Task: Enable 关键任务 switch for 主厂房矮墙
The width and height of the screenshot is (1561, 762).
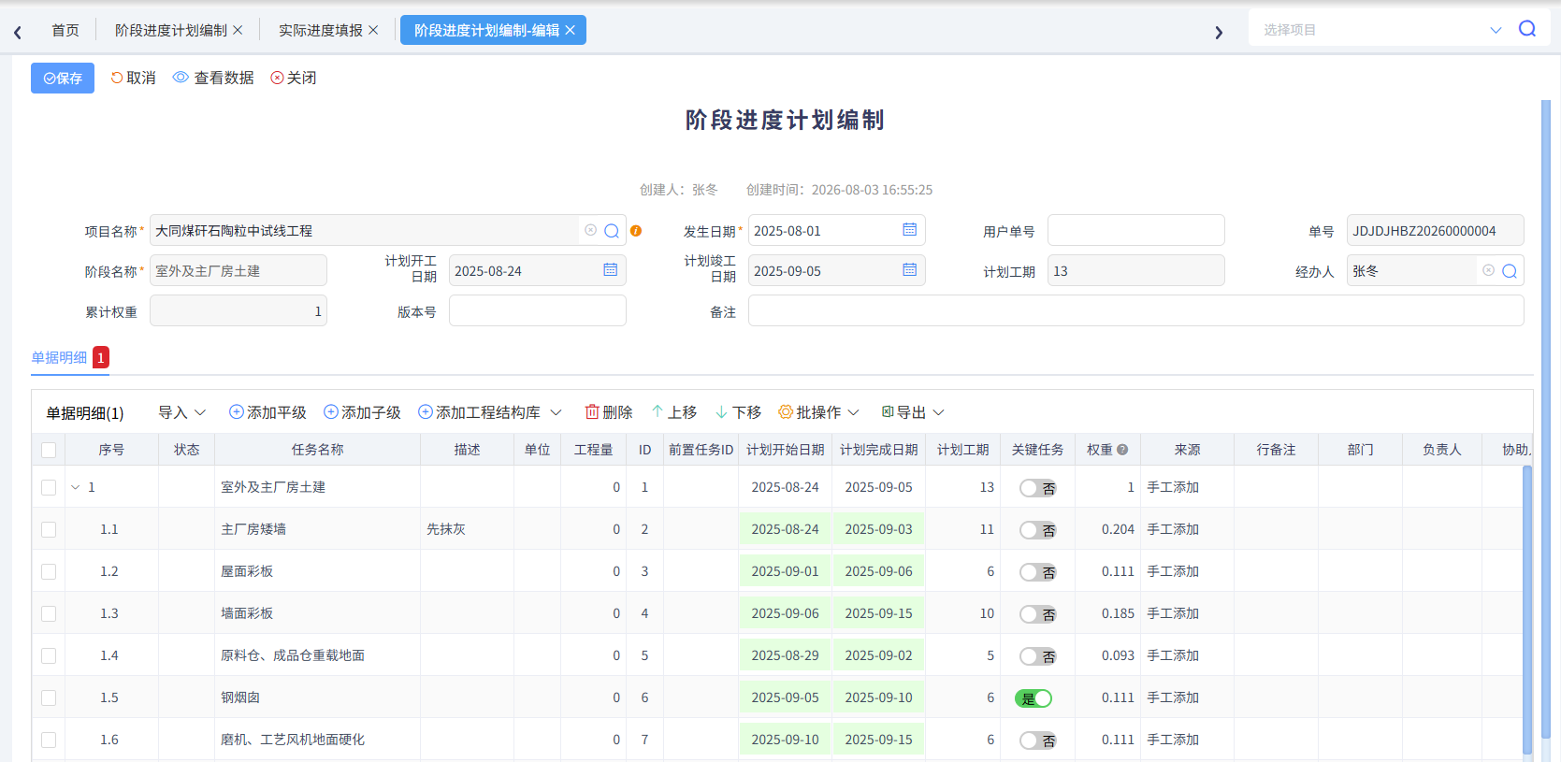Action: point(1037,530)
